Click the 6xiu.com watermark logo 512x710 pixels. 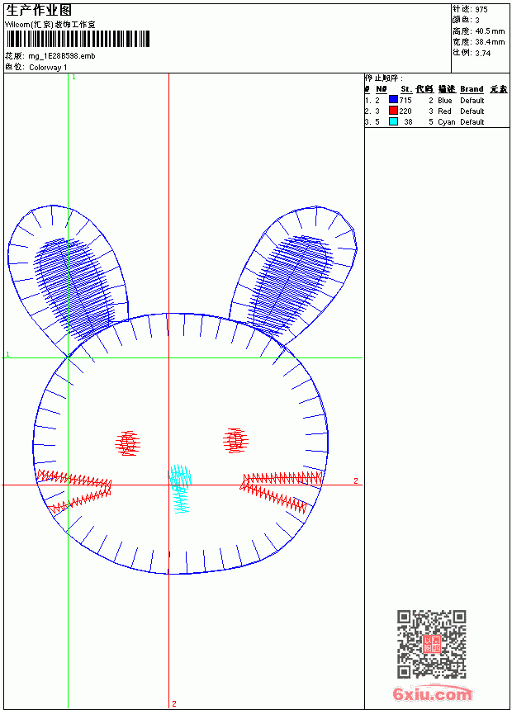(x=432, y=693)
